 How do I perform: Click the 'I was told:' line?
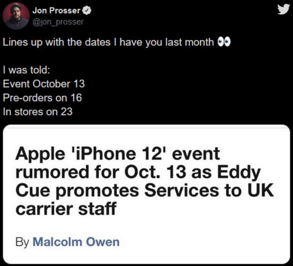tap(27, 70)
